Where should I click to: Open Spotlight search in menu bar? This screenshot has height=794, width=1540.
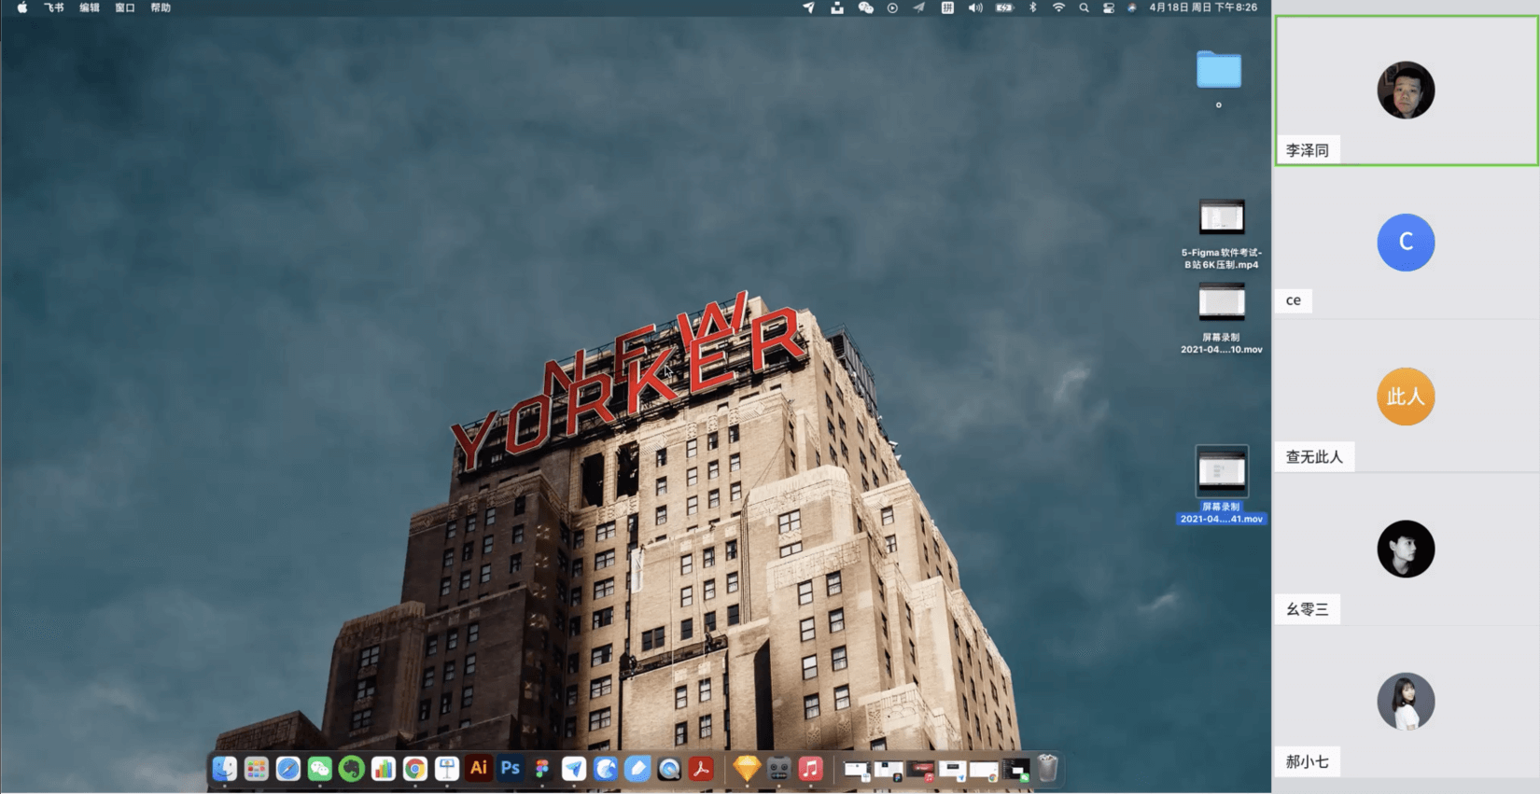pos(1084,7)
